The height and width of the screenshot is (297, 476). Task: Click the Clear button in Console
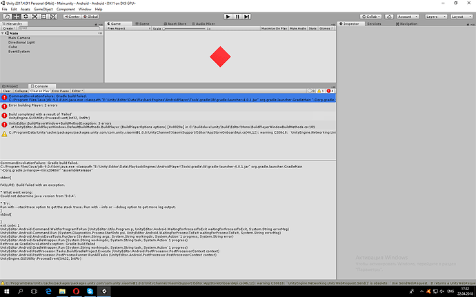pyautogui.click(x=7, y=91)
